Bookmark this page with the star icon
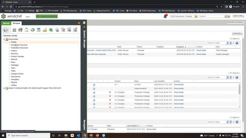246x138 pixels. pyautogui.click(x=221, y=7)
